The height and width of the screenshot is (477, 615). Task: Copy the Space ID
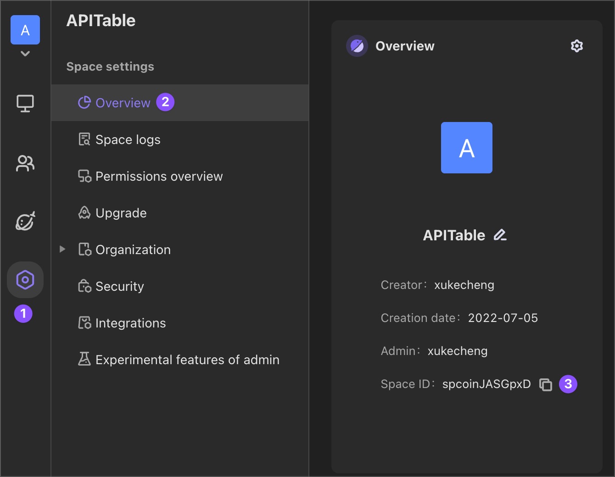[546, 384]
